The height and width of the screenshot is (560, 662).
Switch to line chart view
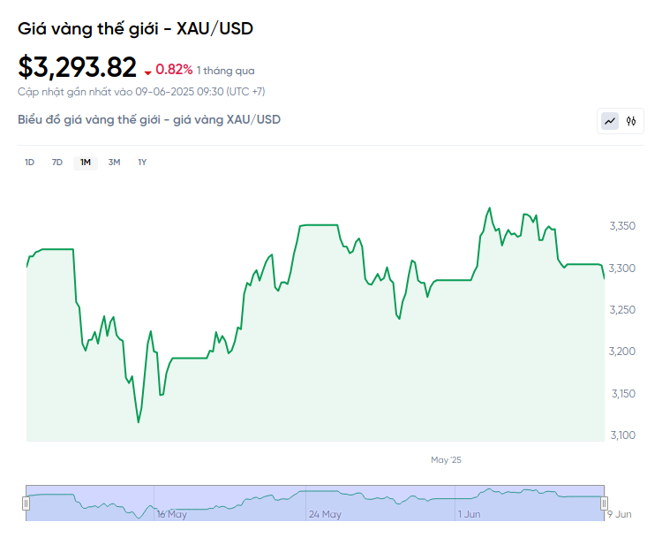click(610, 121)
